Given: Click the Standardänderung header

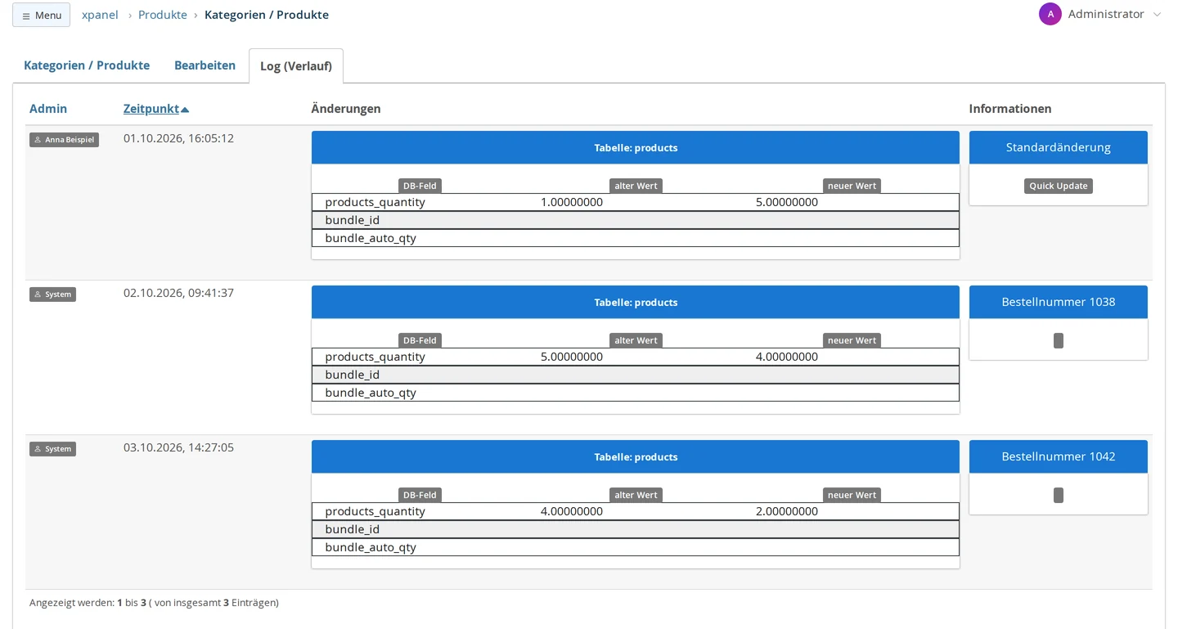Looking at the screenshot, I should 1059,147.
